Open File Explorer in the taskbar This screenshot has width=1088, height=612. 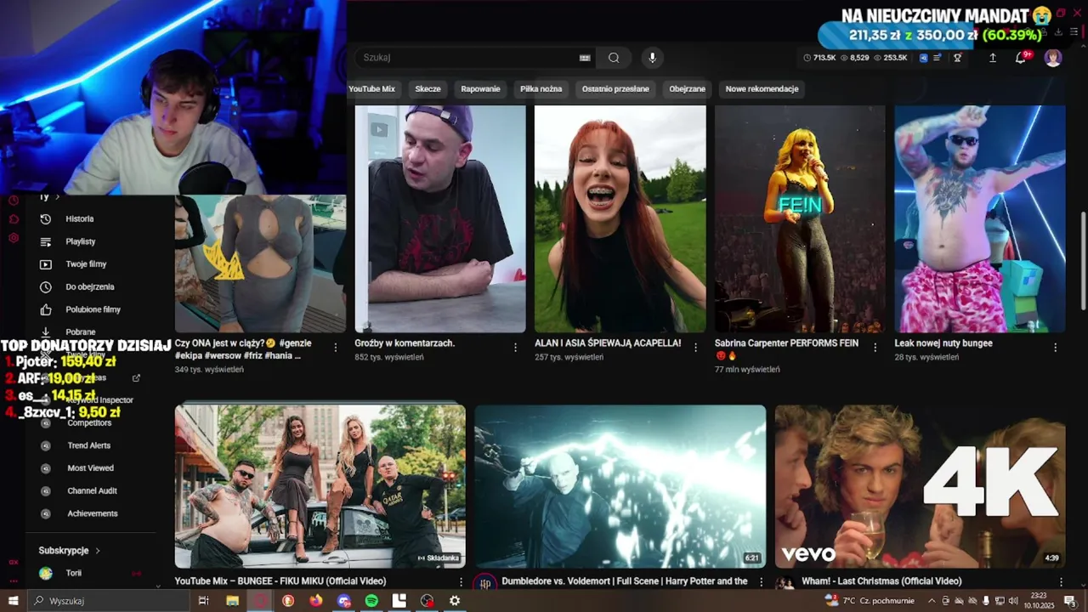pyautogui.click(x=232, y=601)
